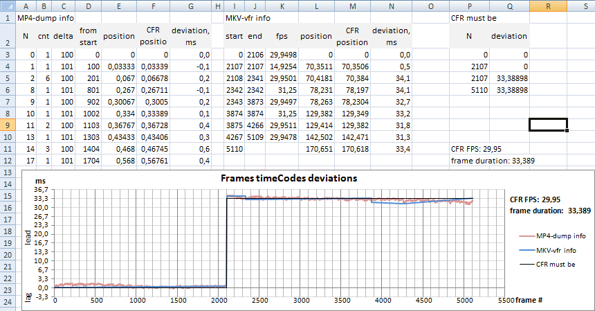
Task: Select column header R
Action: (x=548, y=6)
